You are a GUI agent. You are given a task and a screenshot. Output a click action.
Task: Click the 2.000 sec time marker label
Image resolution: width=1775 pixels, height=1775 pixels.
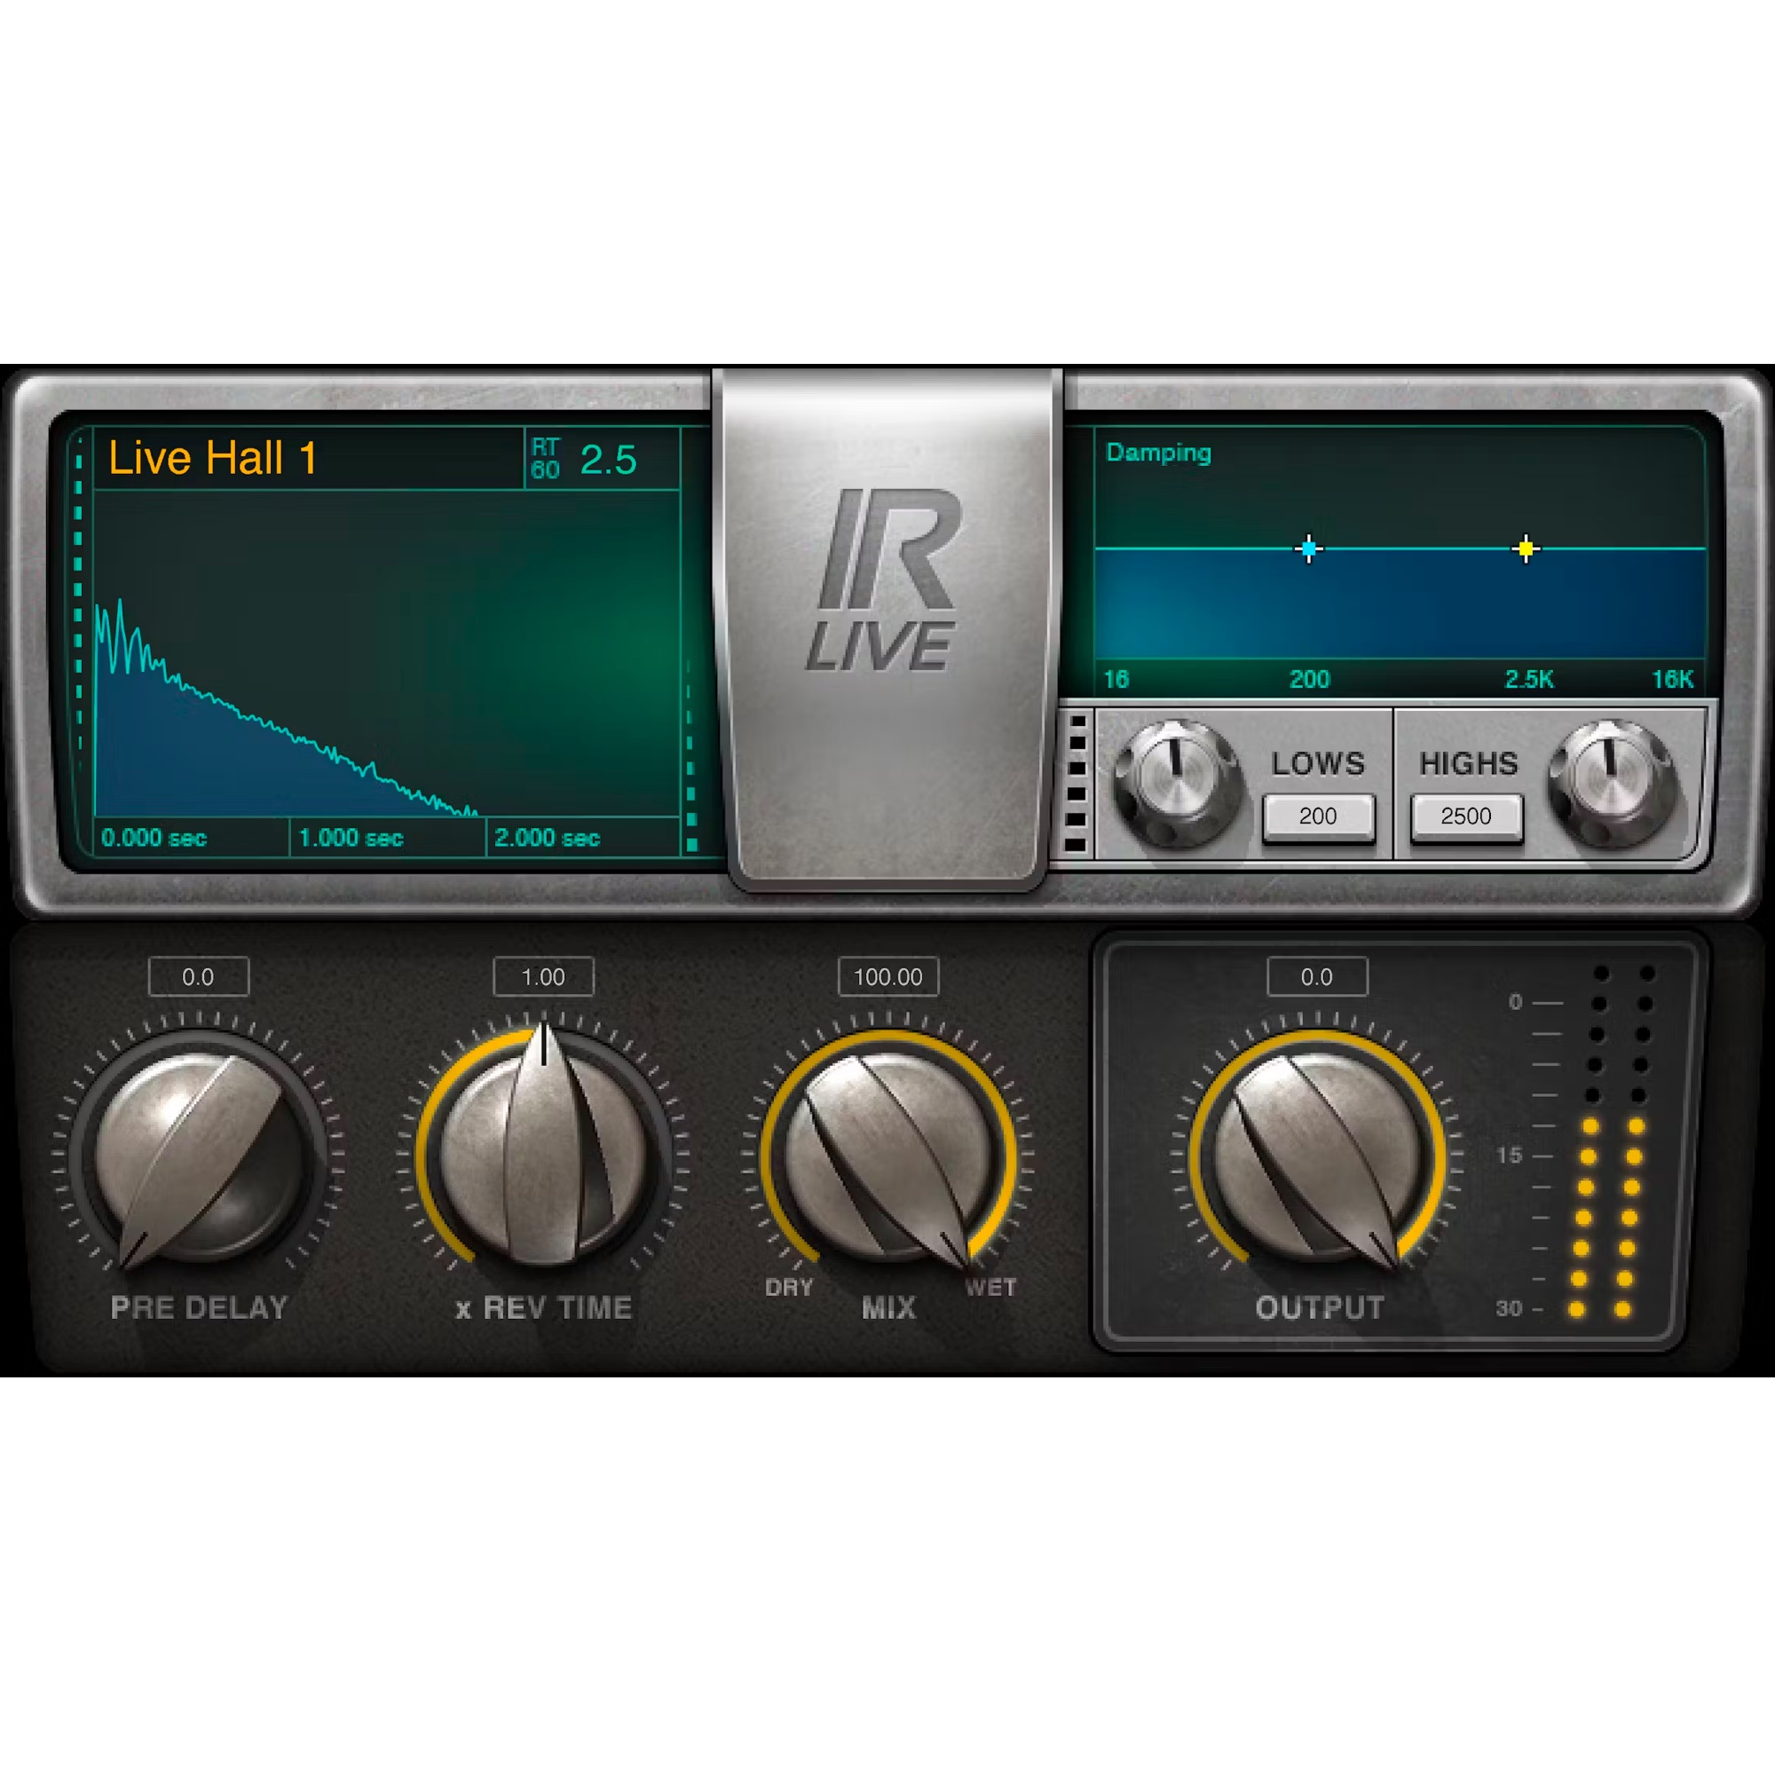pyautogui.click(x=547, y=837)
